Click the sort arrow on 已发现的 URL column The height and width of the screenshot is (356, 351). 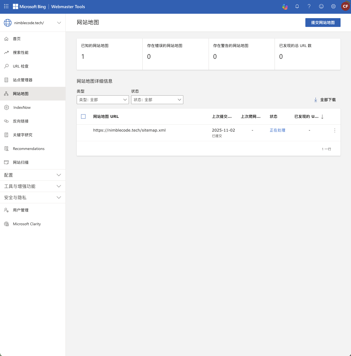click(x=322, y=117)
